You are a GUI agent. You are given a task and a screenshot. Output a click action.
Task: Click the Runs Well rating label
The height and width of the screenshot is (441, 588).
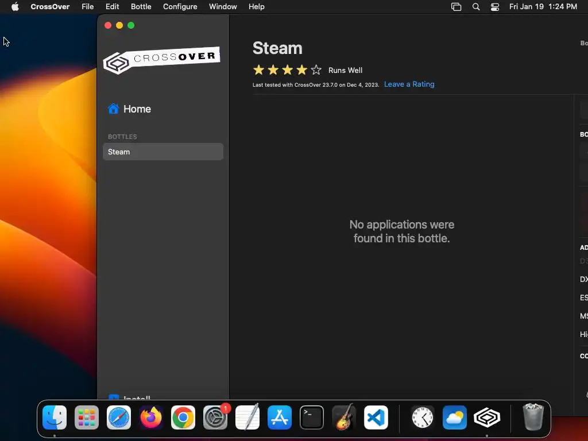345,70
